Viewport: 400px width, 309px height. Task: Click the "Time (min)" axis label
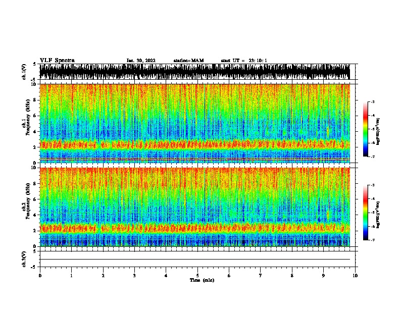tap(202, 280)
